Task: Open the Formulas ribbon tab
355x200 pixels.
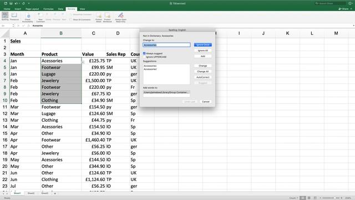Action: click(x=48, y=9)
